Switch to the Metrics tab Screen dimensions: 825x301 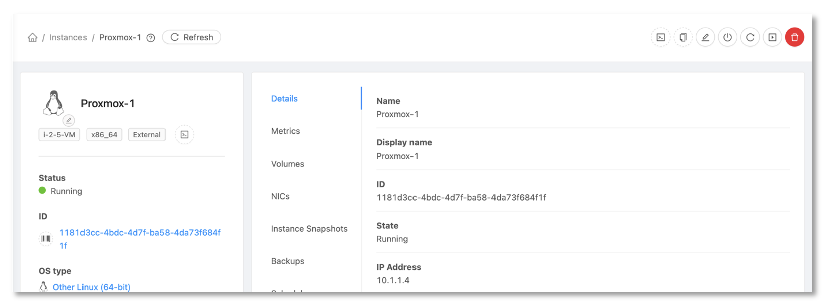[285, 131]
